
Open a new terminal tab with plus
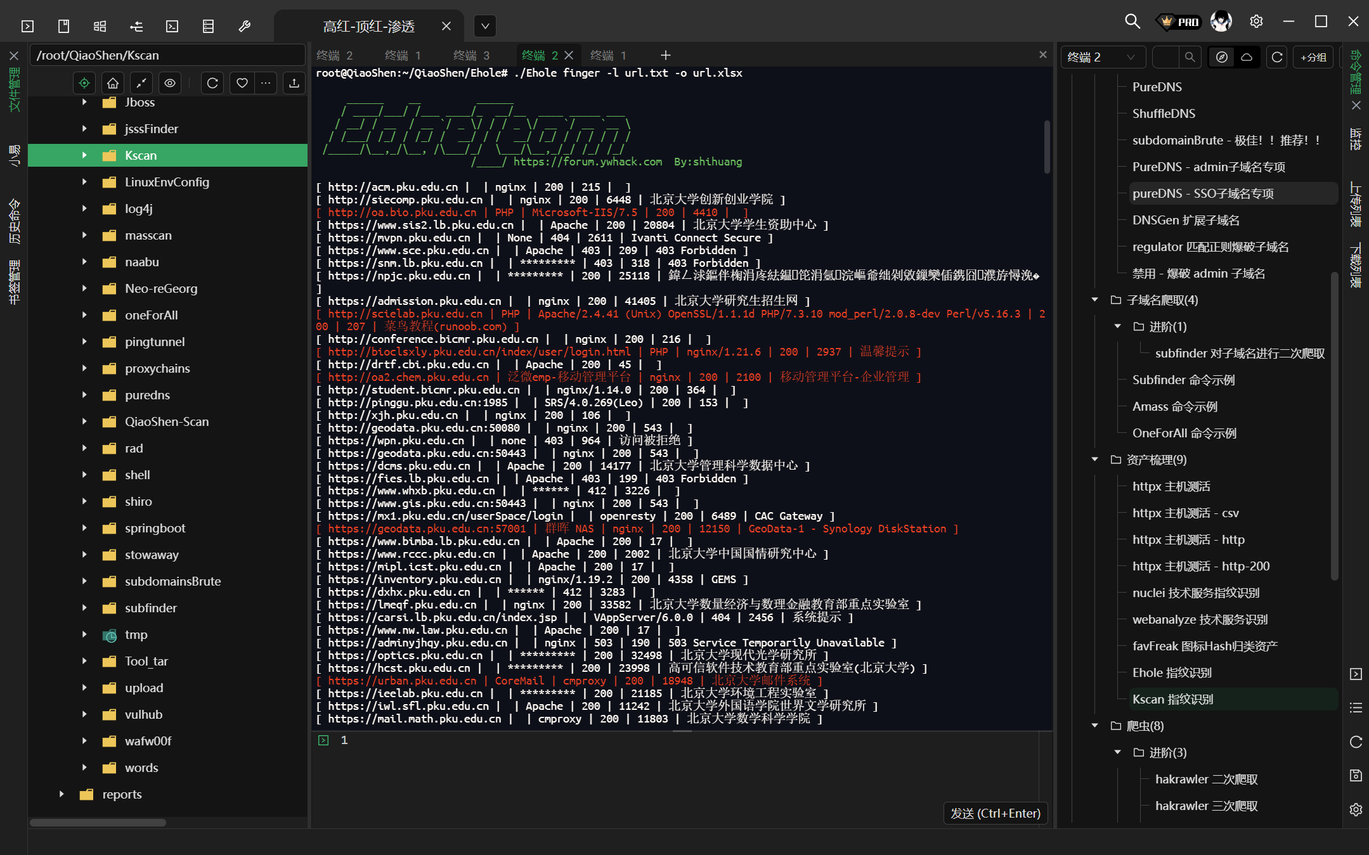(x=665, y=56)
